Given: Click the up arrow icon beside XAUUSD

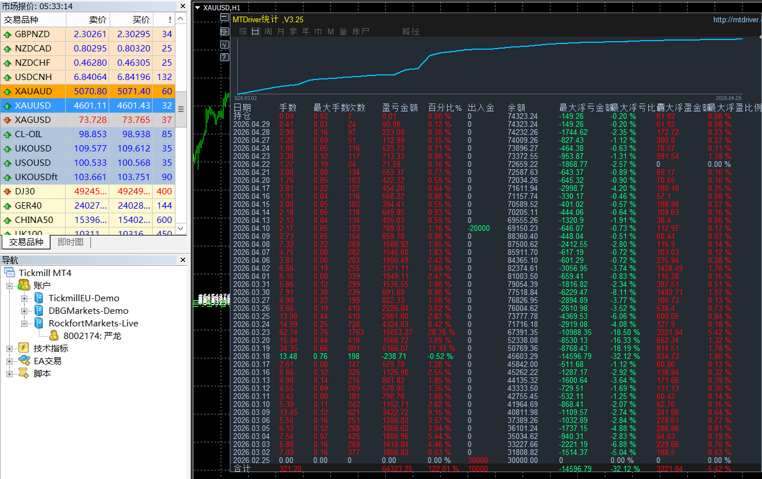Looking at the screenshot, I should (x=7, y=106).
